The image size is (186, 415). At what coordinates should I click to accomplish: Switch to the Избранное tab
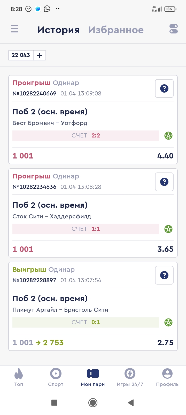116,30
